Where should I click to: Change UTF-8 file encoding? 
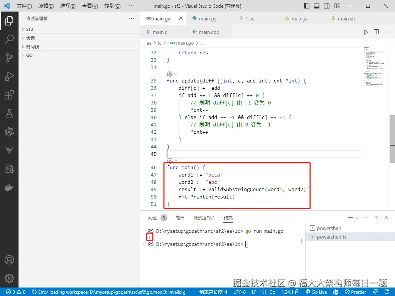[x=240, y=292]
